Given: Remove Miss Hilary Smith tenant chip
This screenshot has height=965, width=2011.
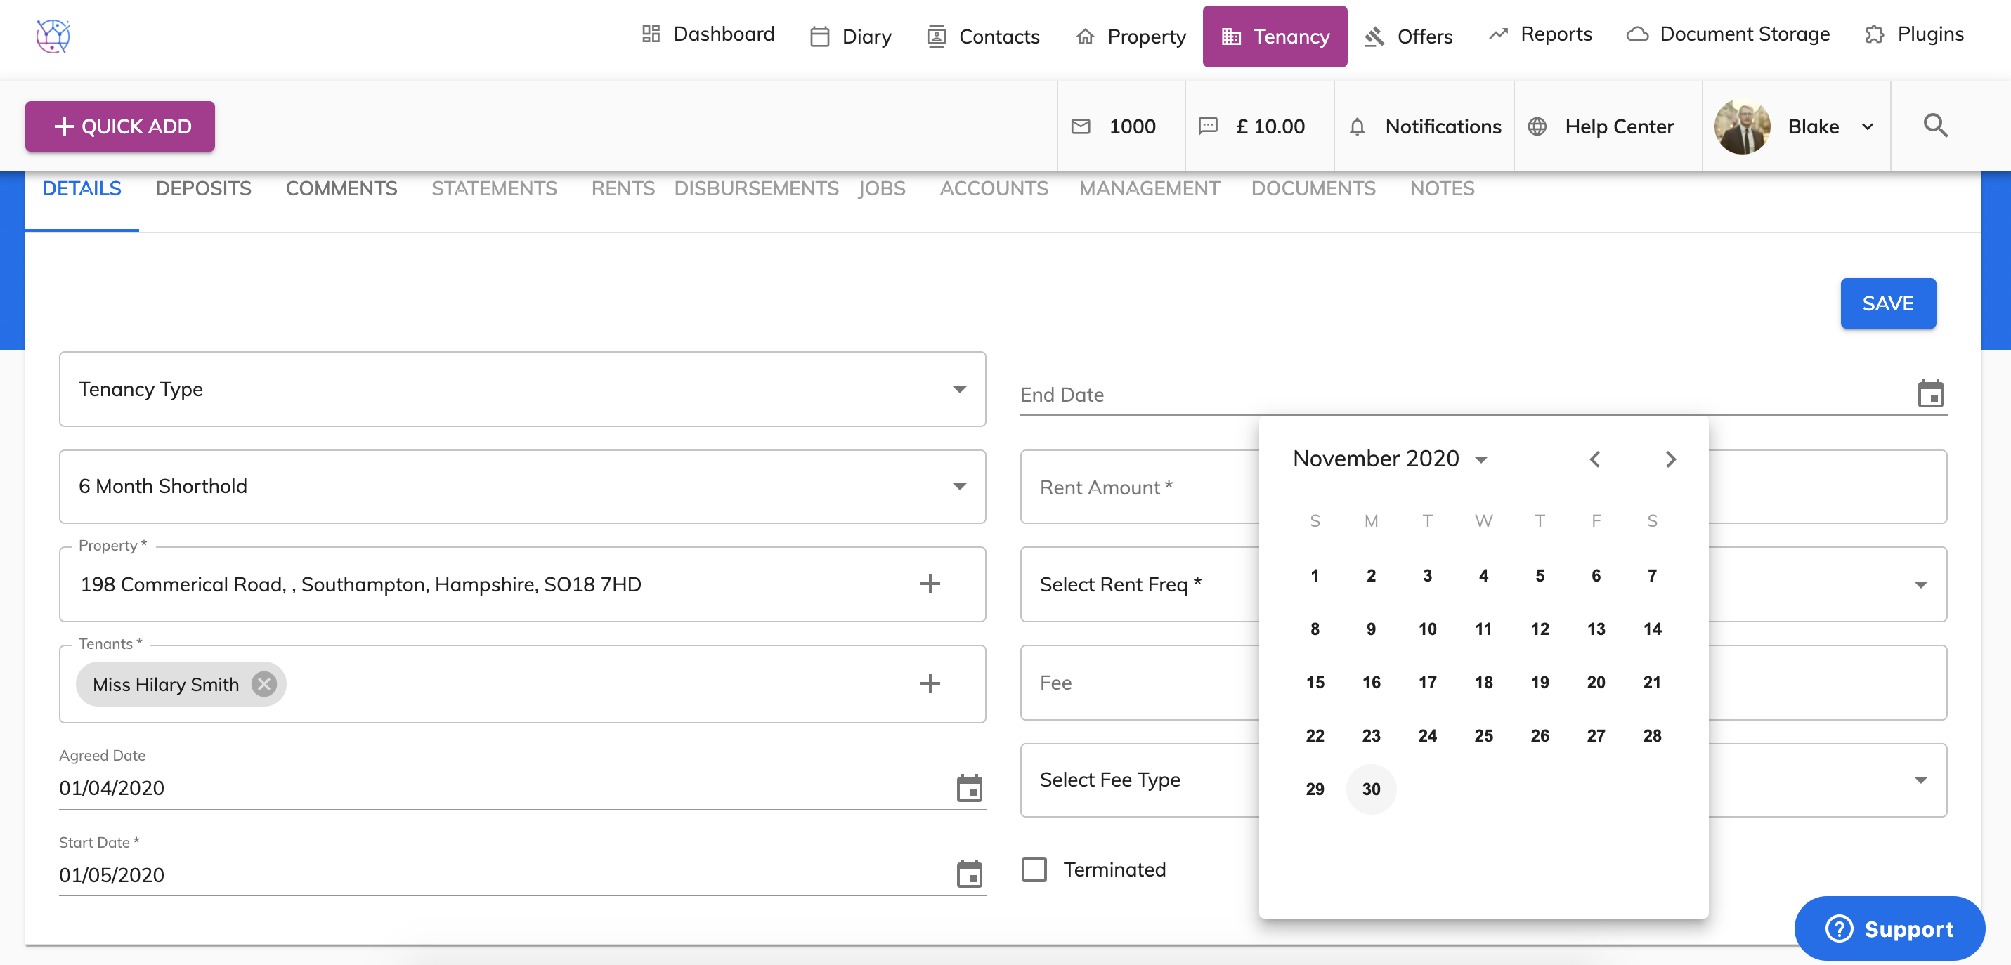Looking at the screenshot, I should click(264, 684).
